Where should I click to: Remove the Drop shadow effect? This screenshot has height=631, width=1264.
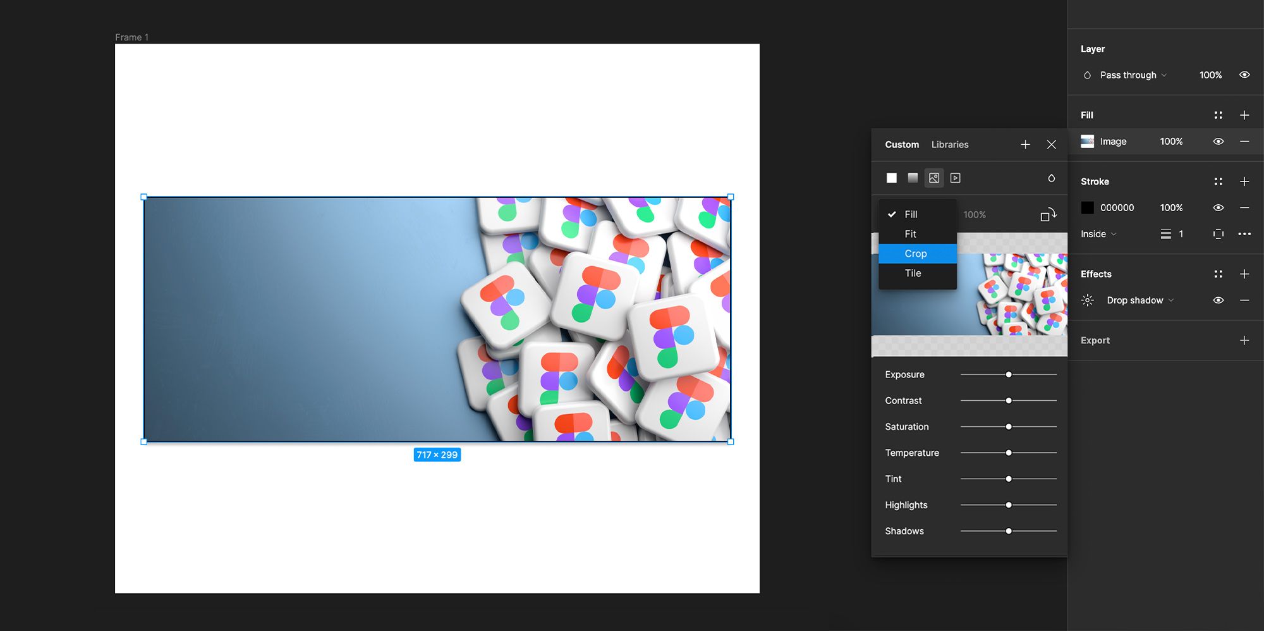click(1244, 300)
